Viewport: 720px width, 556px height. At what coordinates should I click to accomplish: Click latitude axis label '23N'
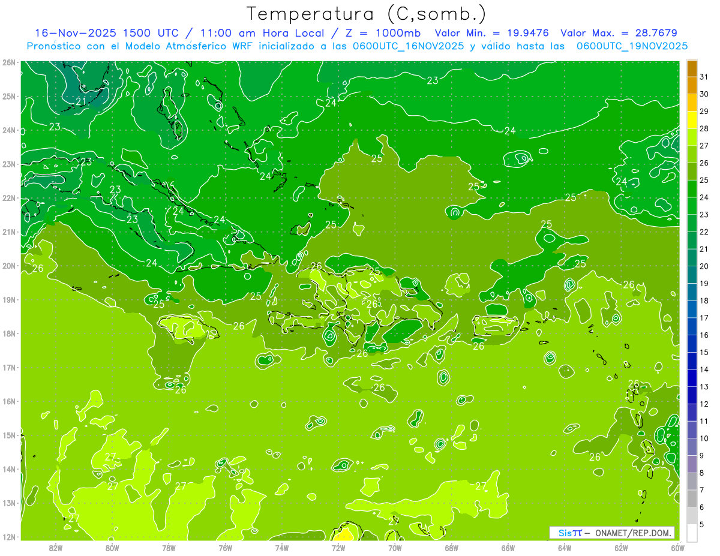(x=9, y=164)
